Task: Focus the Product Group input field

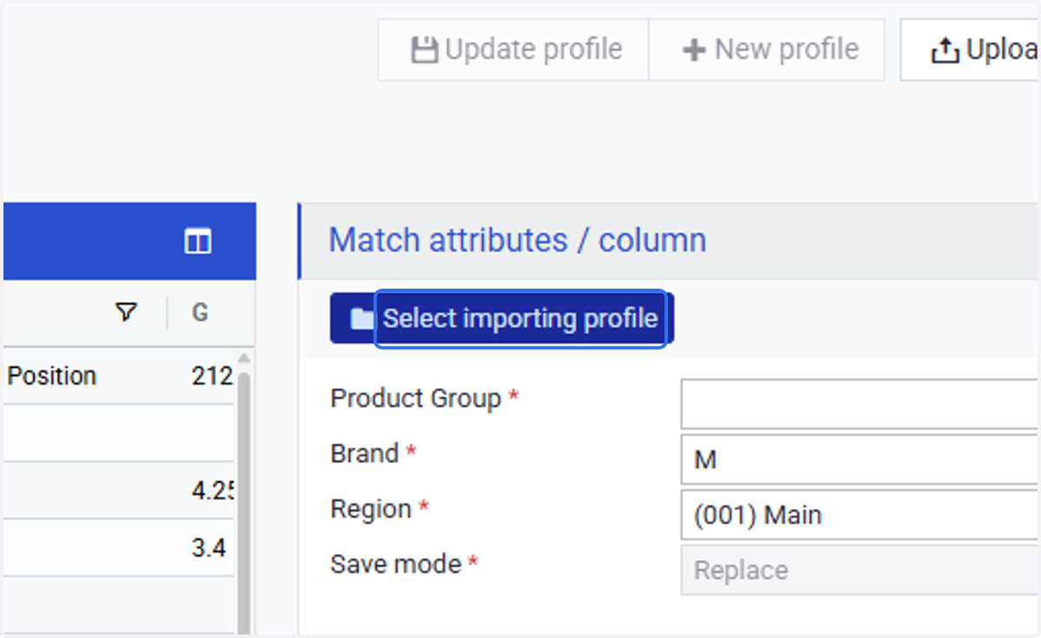Action: (x=861, y=404)
